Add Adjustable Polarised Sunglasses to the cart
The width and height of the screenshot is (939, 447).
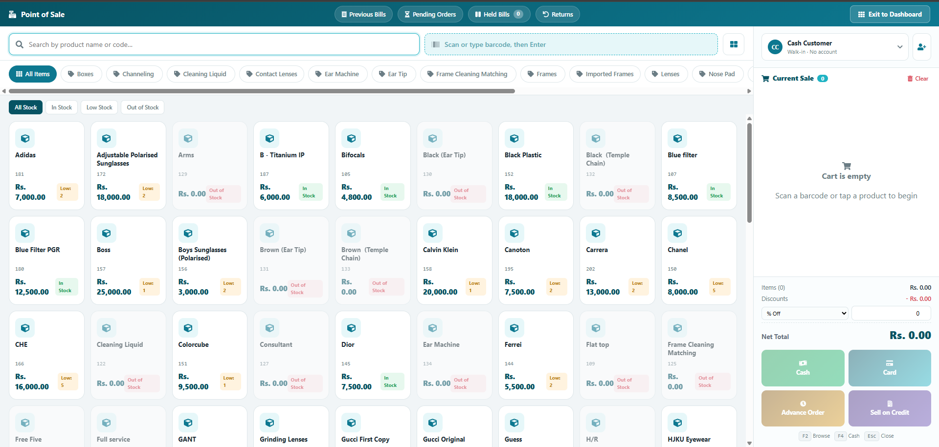[x=128, y=166]
